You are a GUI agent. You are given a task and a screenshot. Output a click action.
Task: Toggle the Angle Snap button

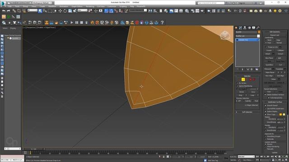pos(111,11)
